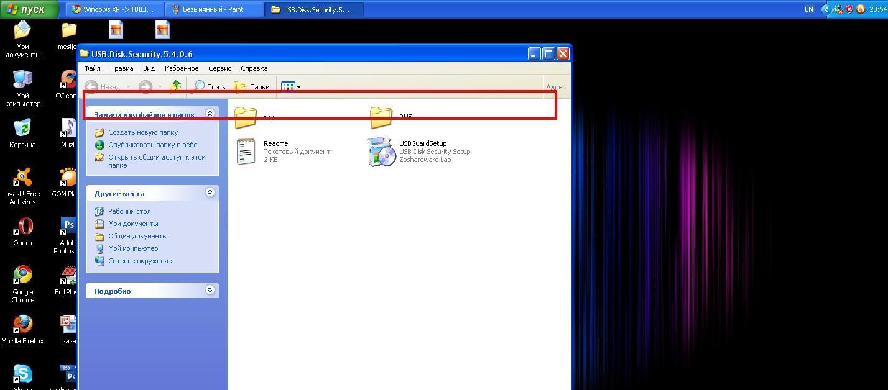The width and height of the screenshot is (888, 390).
Task: Select the USBGuardSetup installer icon
Action: 381,152
